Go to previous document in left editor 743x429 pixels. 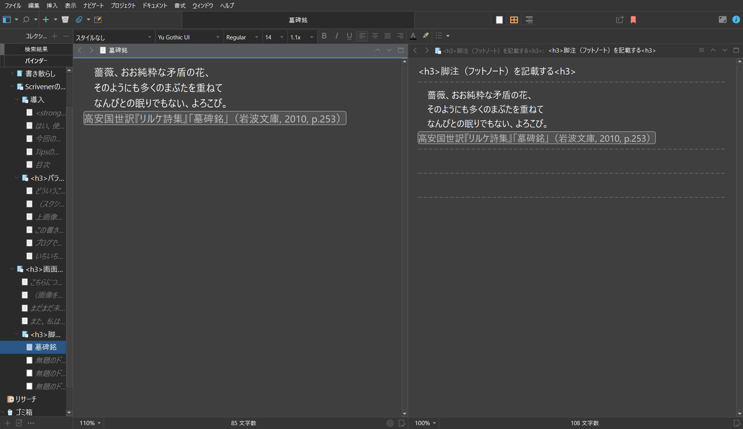[378, 50]
